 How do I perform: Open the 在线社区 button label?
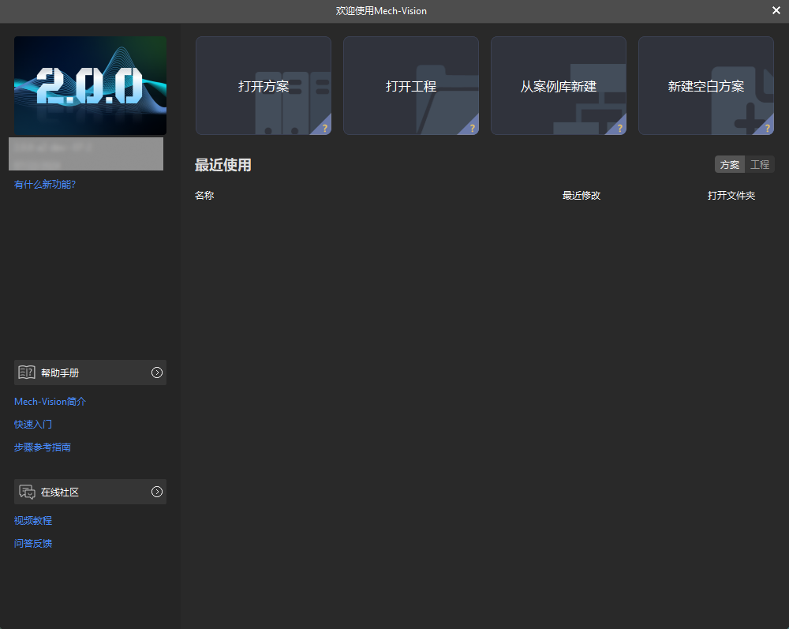pyautogui.click(x=60, y=492)
